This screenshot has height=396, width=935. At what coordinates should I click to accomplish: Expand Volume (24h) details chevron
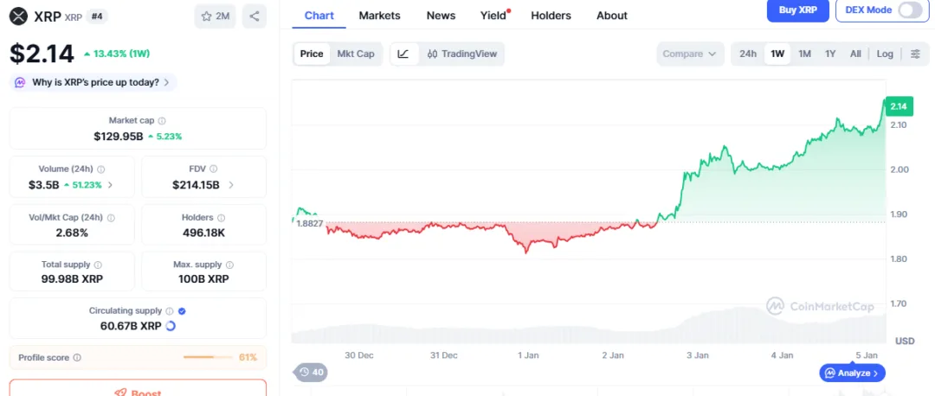pos(110,185)
